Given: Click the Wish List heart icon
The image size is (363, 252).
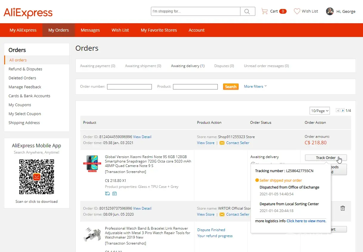Looking at the screenshot, I should point(297,11).
